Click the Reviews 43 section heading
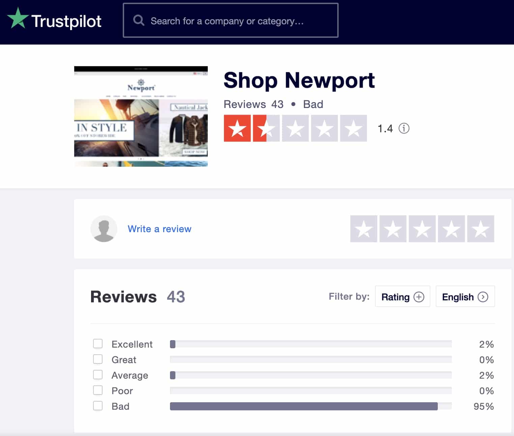 click(x=138, y=297)
